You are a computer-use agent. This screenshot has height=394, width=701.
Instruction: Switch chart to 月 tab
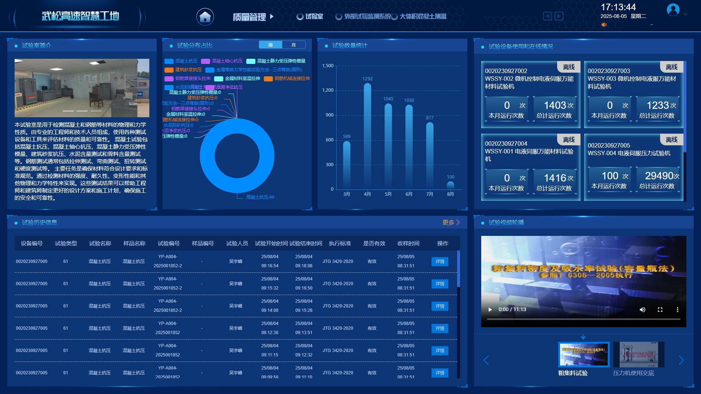point(294,45)
